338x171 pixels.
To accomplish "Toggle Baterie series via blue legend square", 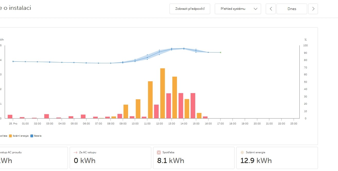I will pyautogui.click(x=32, y=136).
